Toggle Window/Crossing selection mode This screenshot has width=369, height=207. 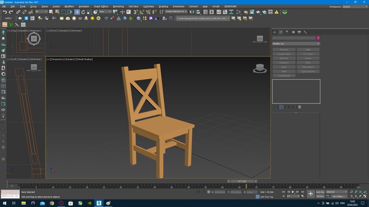click(x=70, y=12)
